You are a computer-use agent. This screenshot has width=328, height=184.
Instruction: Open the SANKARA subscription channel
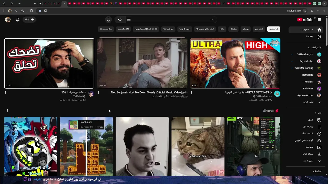click(x=306, y=54)
